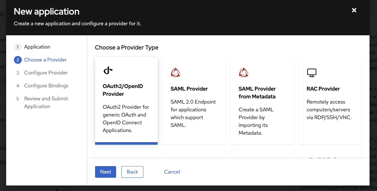Pick the RAC Provider card title

[x=323, y=89]
